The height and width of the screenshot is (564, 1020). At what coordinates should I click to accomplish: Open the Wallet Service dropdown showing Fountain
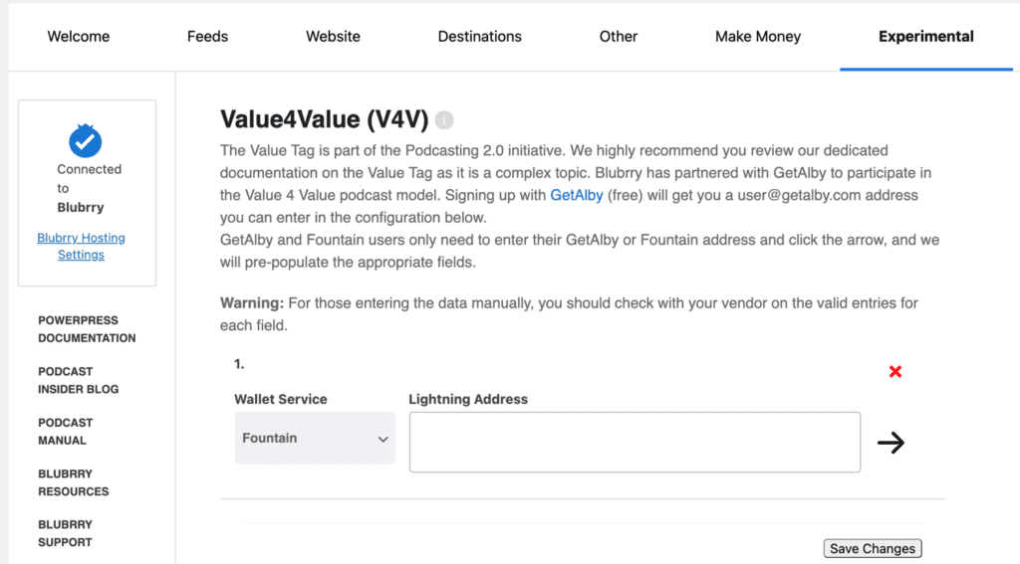pos(315,438)
